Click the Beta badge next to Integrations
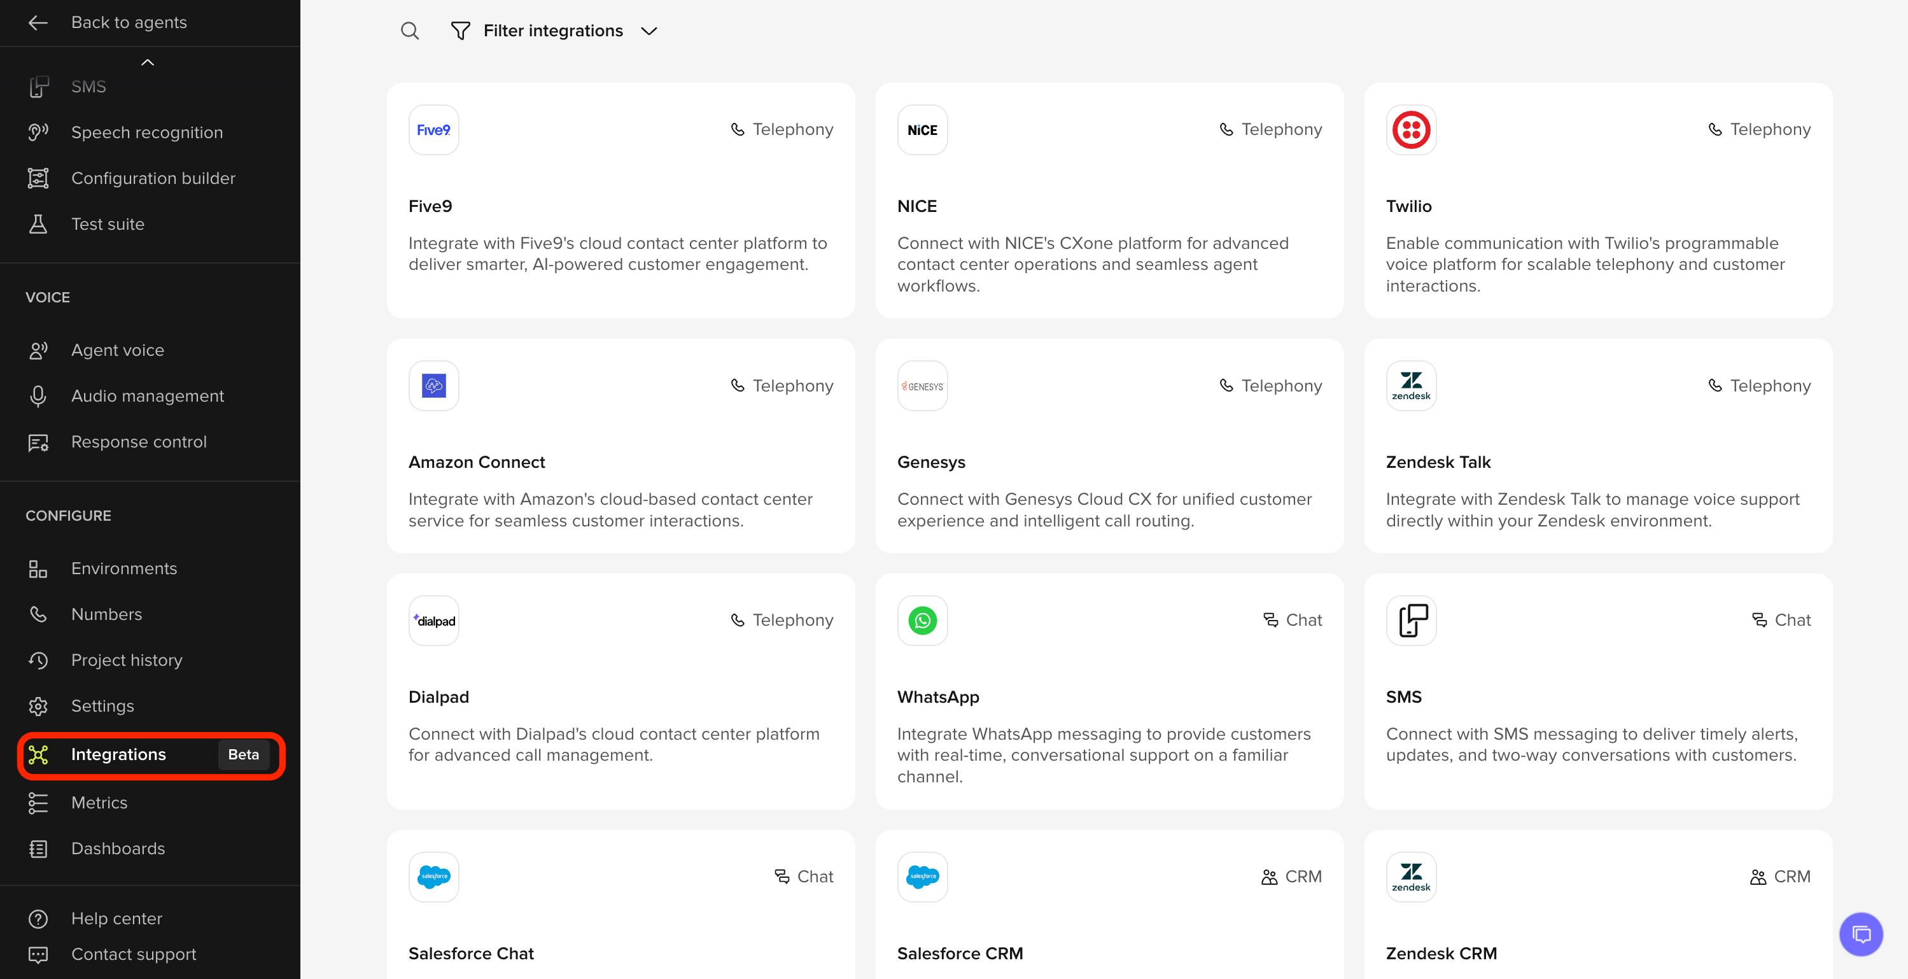The height and width of the screenshot is (979, 1908). point(244,754)
